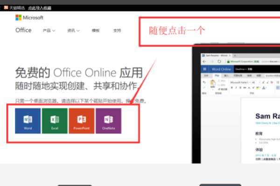
Task: Switch to the 开始 ribbon tab
Action: (x=217, y=76)
